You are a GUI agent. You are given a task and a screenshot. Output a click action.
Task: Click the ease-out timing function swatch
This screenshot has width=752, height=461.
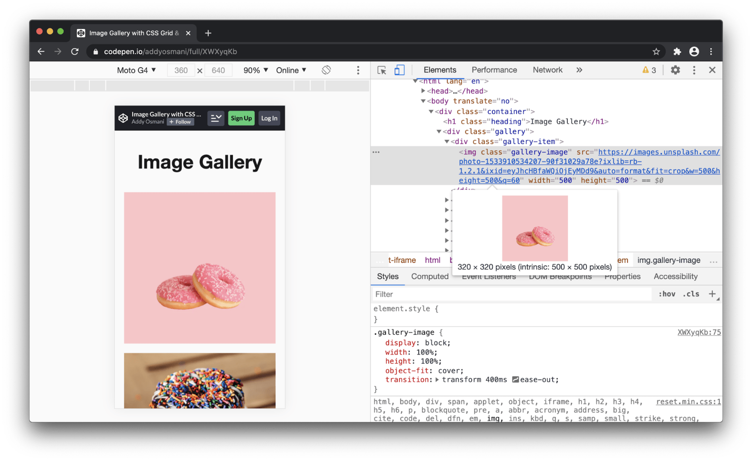[515, 380]
